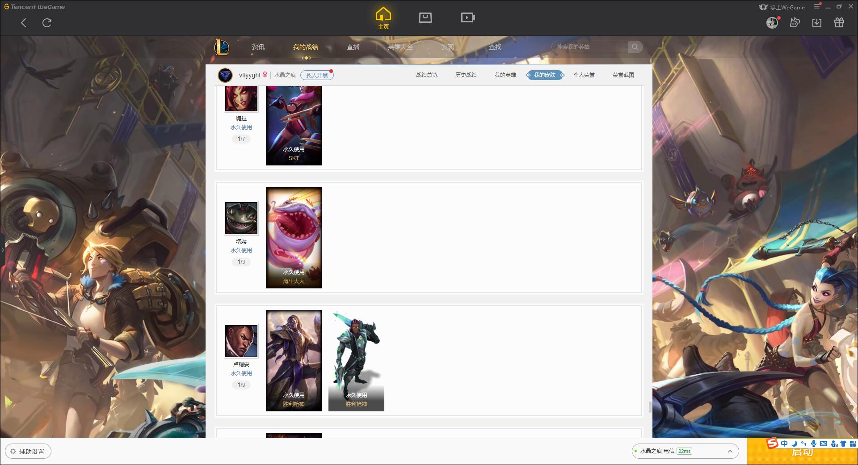Click the search magnifier icon
Viewport: 858px width, 465px height.
point(635,47)
